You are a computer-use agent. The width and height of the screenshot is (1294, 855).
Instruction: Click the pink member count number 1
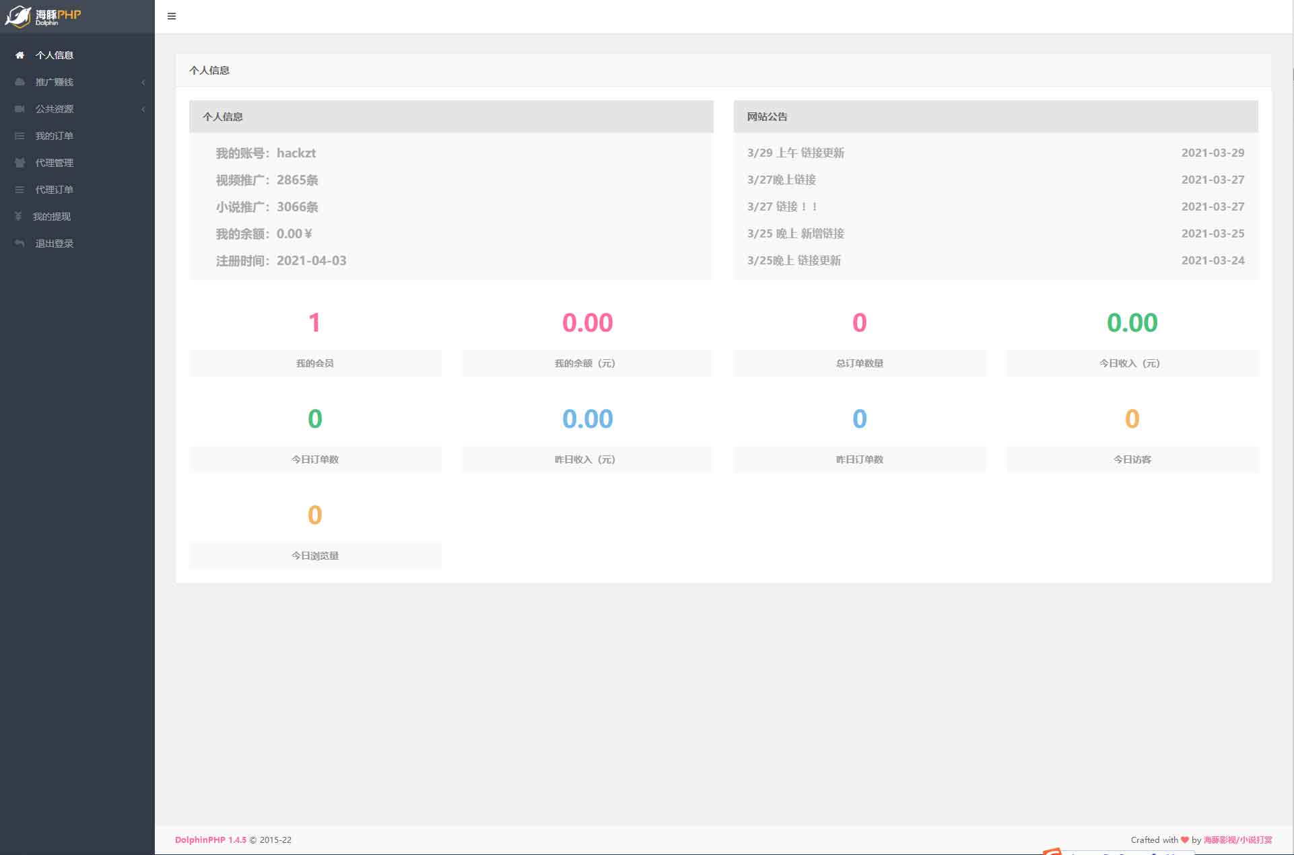tap(314, 323)
